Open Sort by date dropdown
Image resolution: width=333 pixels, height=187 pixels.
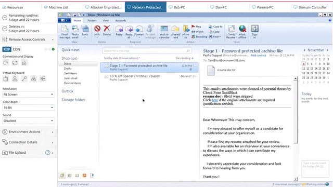click(x=122, y=58)
